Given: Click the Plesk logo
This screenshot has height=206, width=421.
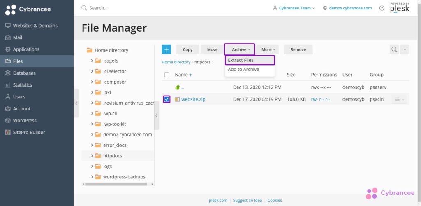Looking at the screenshot, I should (400, 8).
